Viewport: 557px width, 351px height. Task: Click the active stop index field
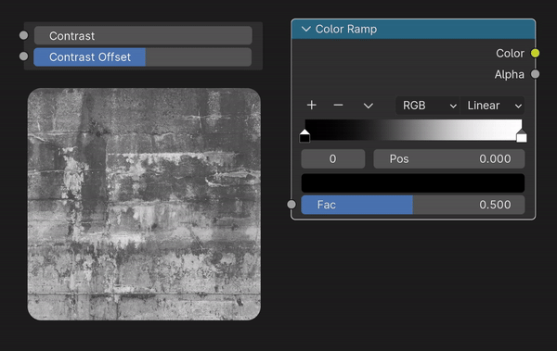(x=333, y=159)
